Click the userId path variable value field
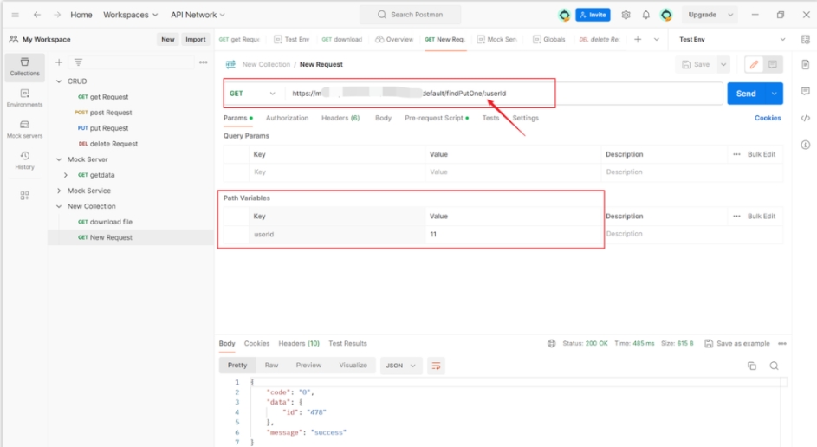This screenshot has width=817, height=447. point(511,234)
